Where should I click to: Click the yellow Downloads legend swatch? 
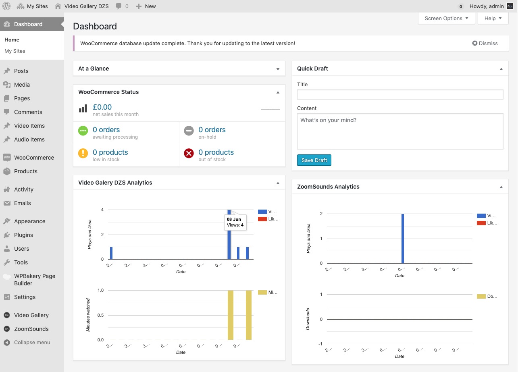tap(481, 296)
